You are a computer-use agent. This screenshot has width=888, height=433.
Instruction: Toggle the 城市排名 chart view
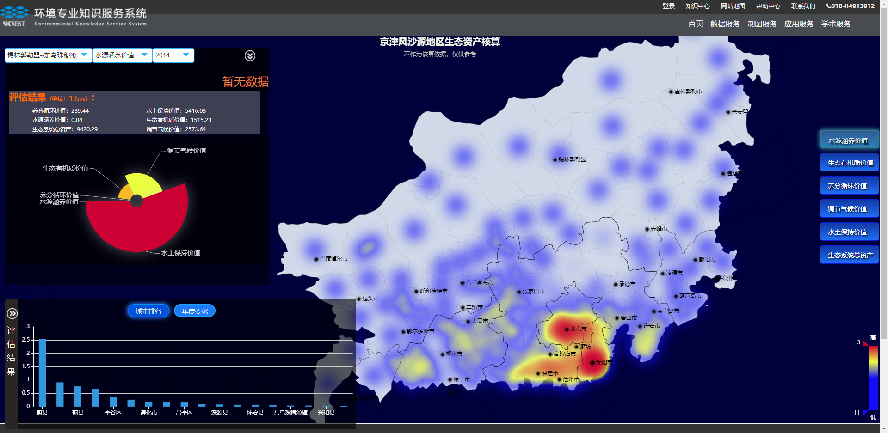148,311
